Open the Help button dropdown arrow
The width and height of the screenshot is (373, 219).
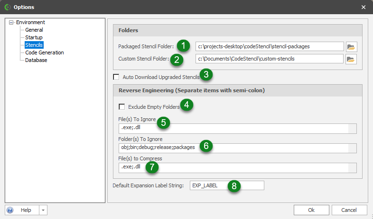click(43, 210)
